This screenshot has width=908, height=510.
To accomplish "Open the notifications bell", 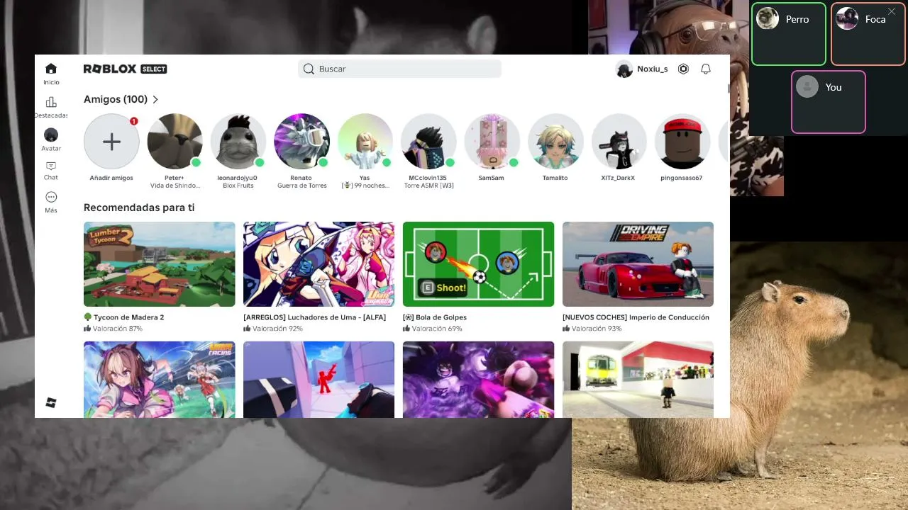I will (706, 69).
